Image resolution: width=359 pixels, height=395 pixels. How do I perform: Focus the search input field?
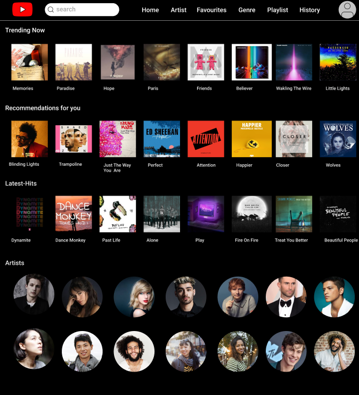coord(82,10)
